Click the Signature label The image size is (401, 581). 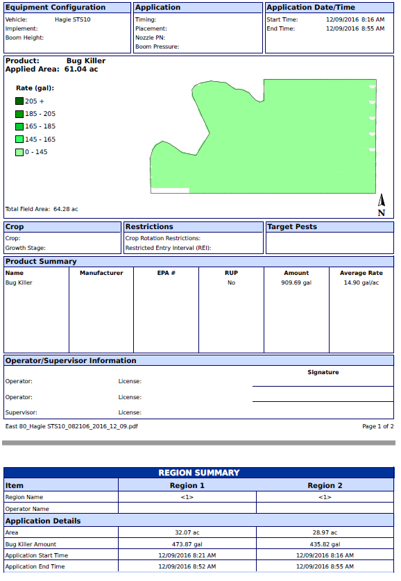323,372
